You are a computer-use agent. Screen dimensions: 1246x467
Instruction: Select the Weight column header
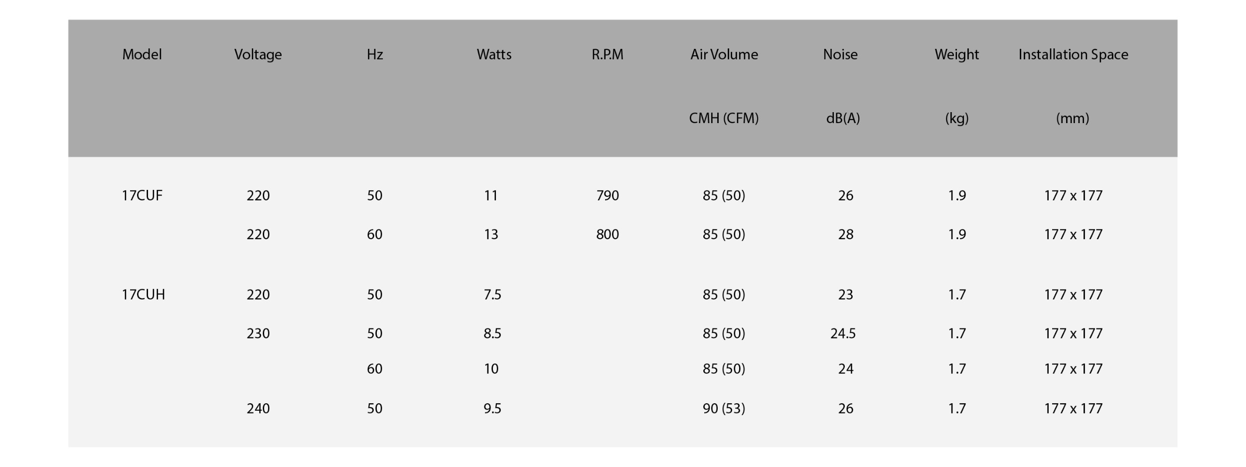tap(957, 55)
